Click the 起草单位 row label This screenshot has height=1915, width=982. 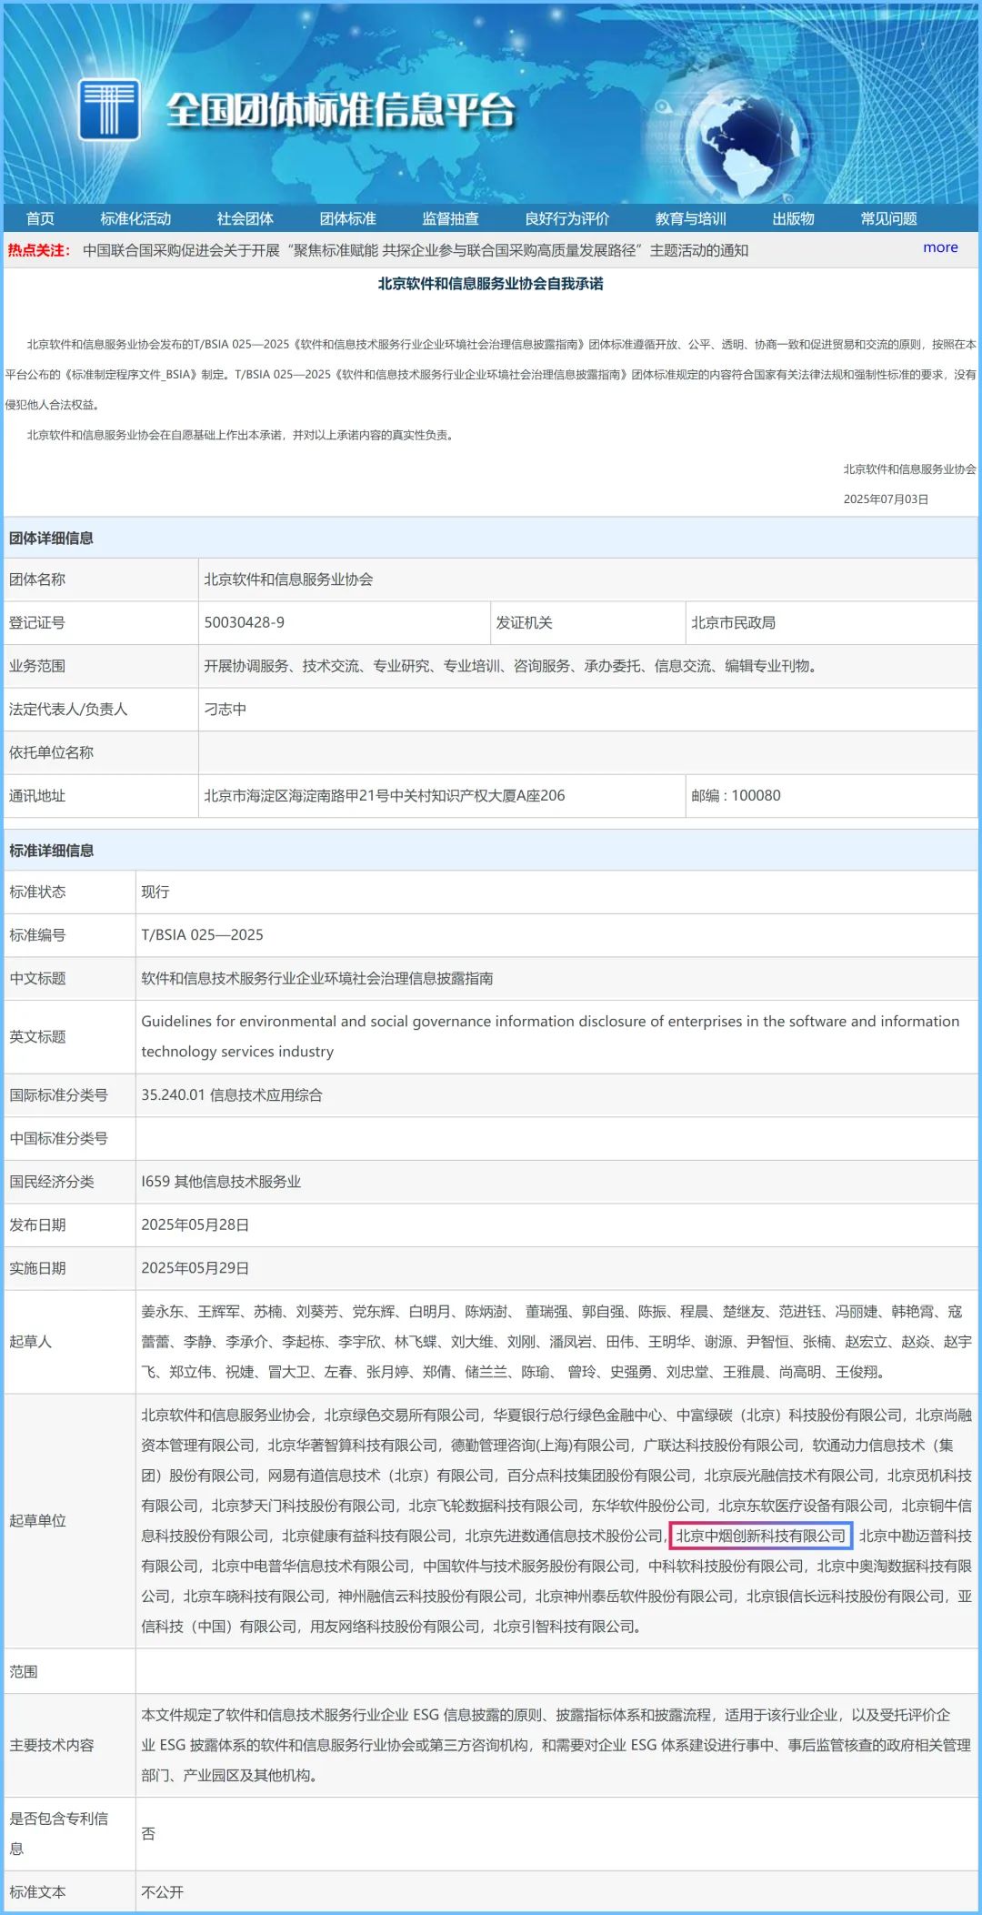(x=37, y=1520)
